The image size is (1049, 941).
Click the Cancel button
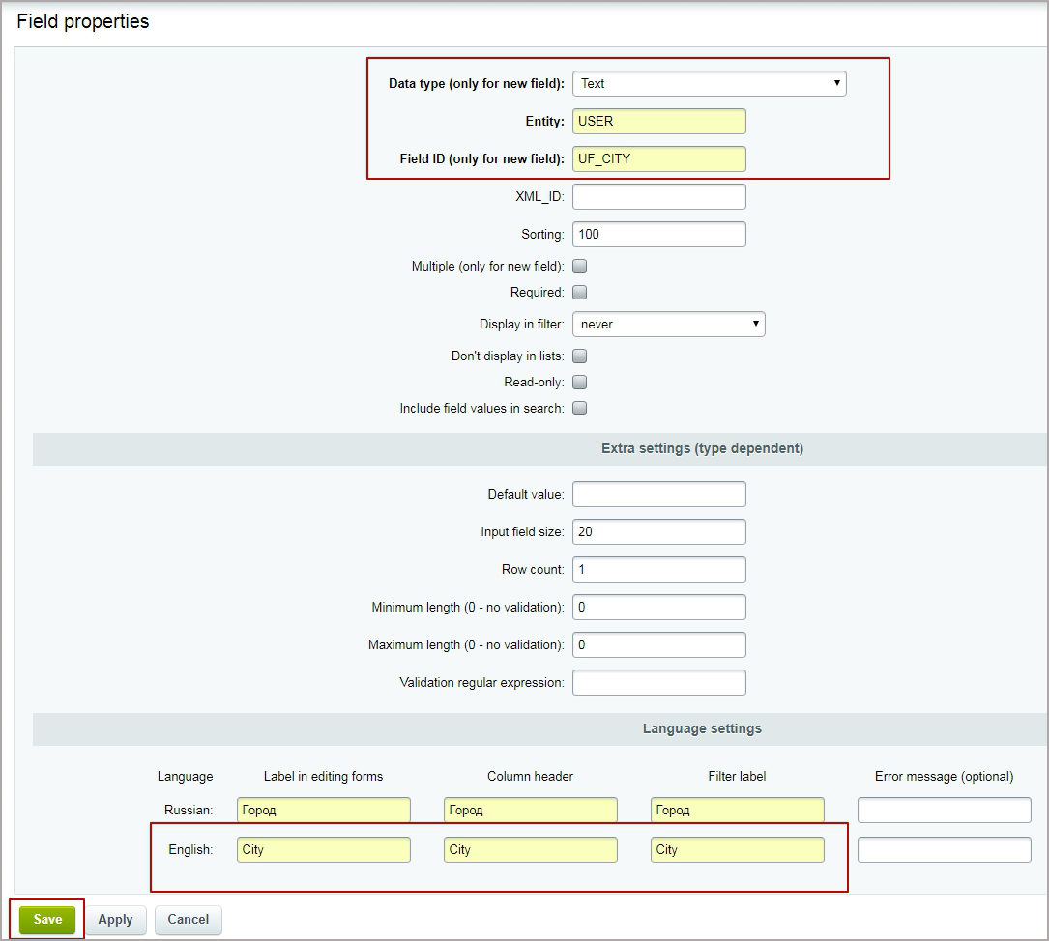[x=188, y=920]
